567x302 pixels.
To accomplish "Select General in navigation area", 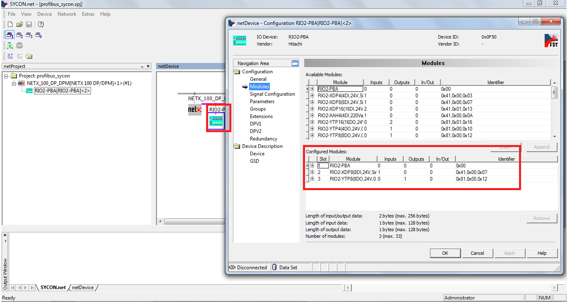I will [x=258, y=79].
